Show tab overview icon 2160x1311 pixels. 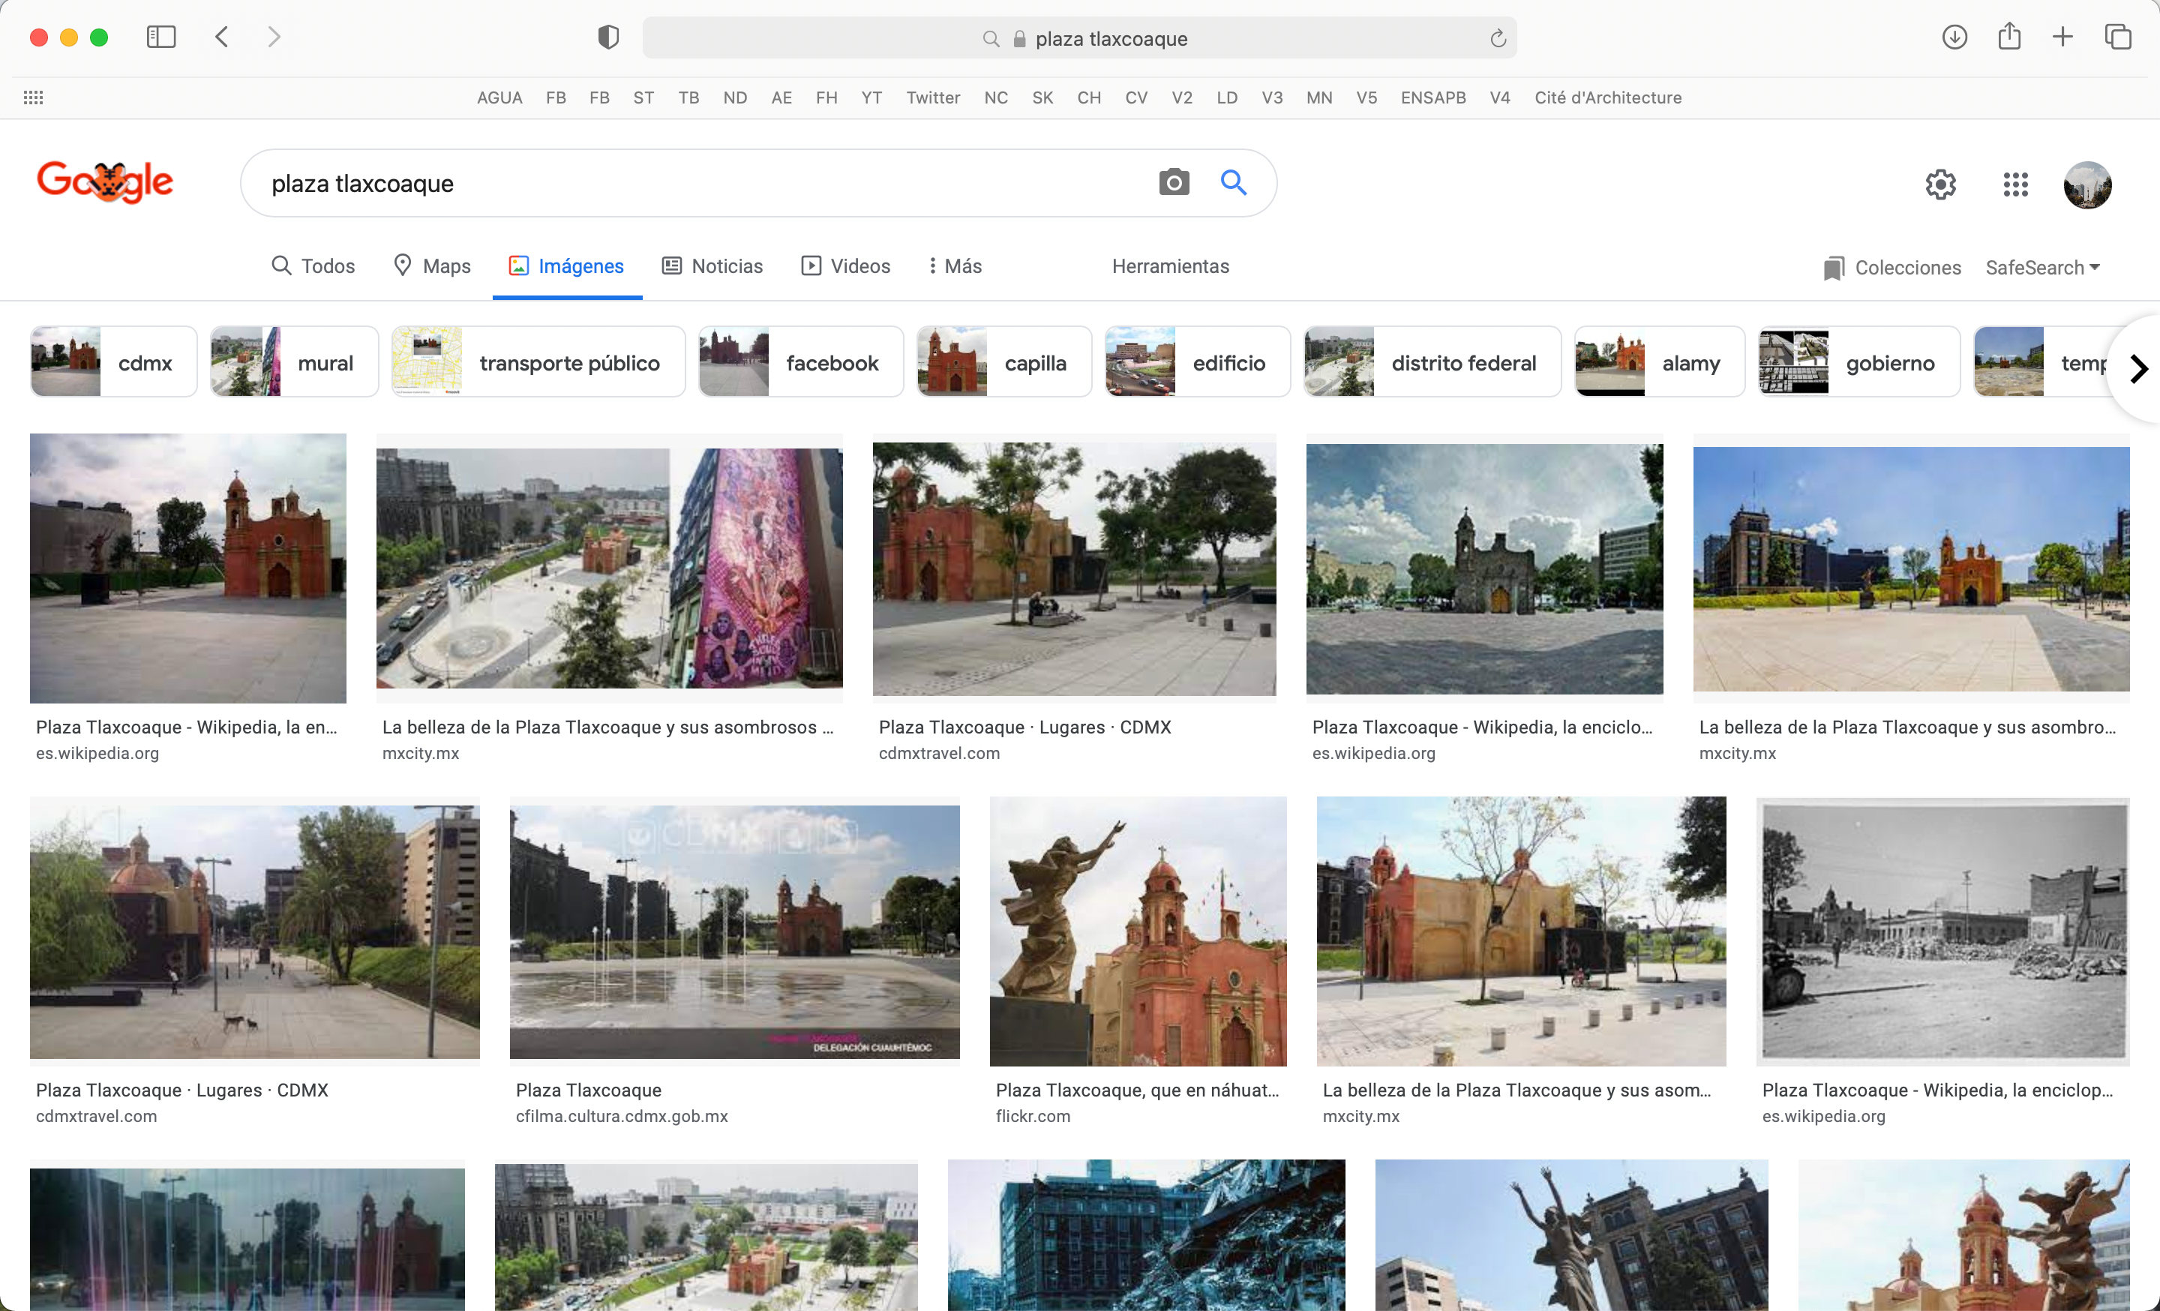coord(2117,37)
